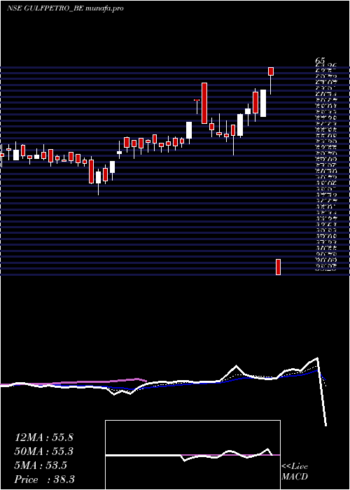Click the <<Live MACD label

click(x=295, y=472)
